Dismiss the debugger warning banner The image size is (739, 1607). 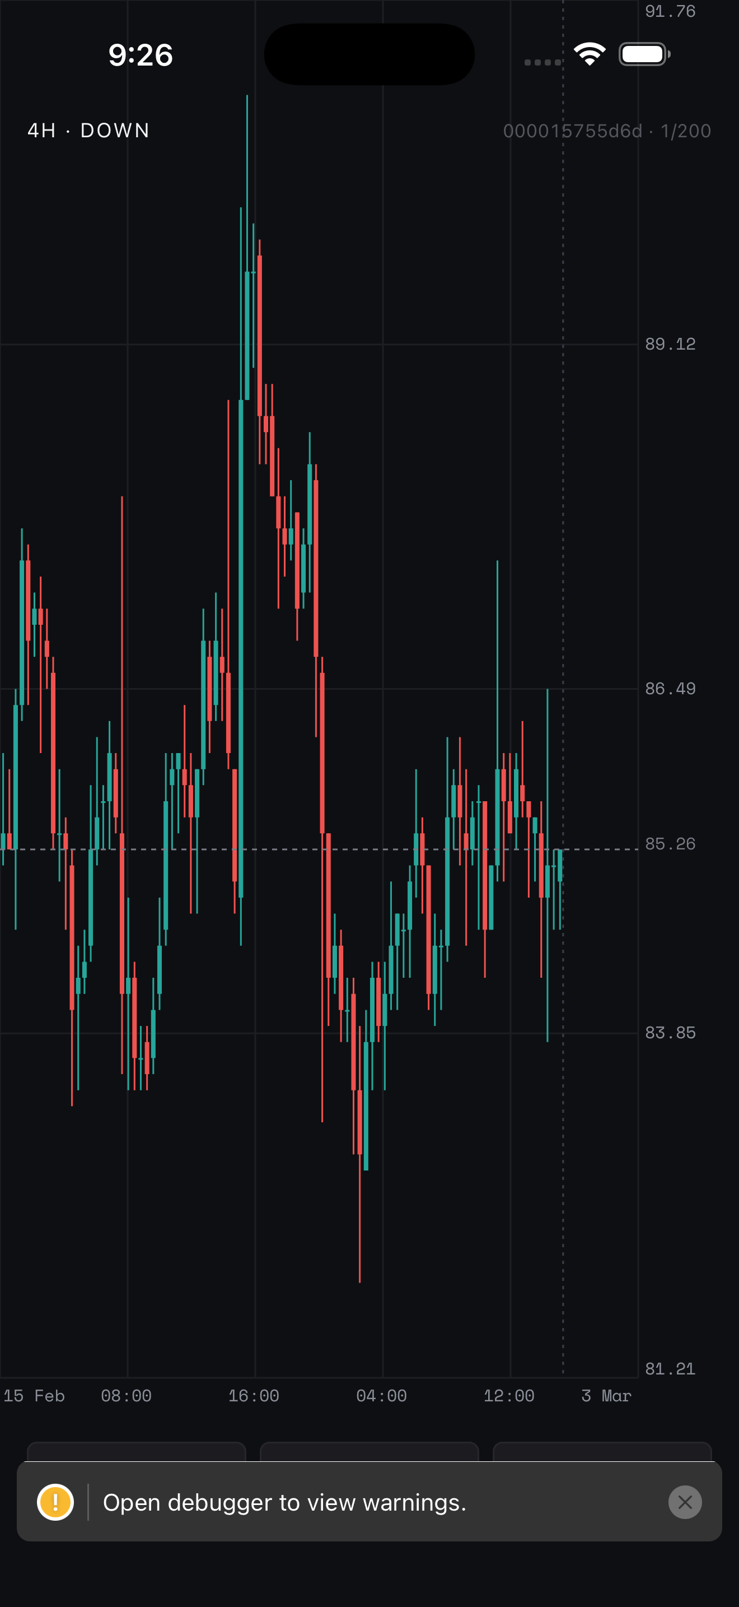coord(685,1502)
